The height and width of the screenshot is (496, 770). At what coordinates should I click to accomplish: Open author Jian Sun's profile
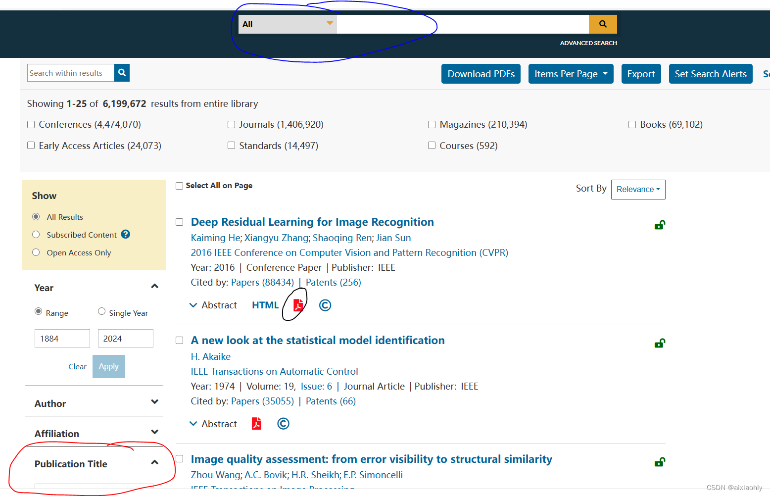click(393, 238)
